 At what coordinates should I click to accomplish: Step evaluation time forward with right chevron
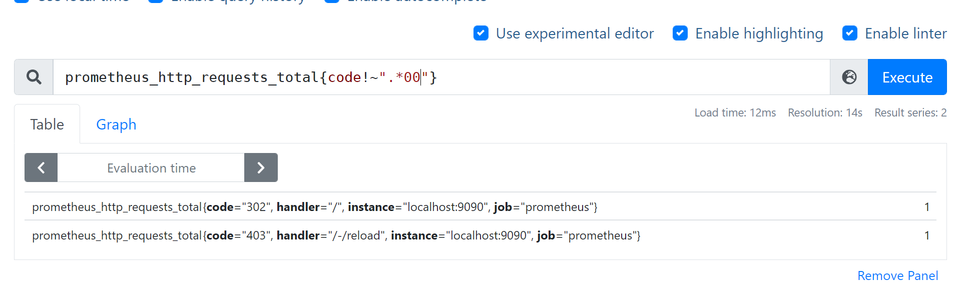(x=261, y=167)
